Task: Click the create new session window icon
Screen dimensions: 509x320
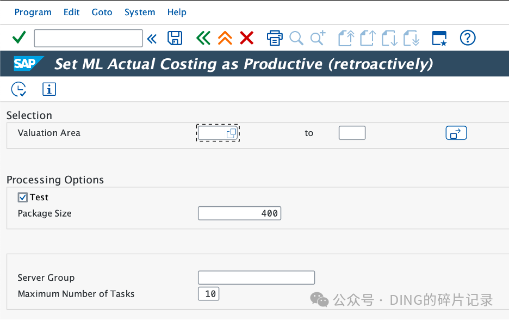Action: coord(439,38)
